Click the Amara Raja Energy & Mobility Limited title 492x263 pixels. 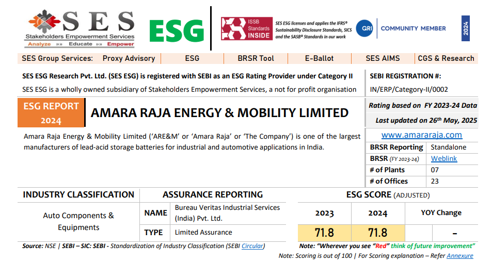point(219,113)
